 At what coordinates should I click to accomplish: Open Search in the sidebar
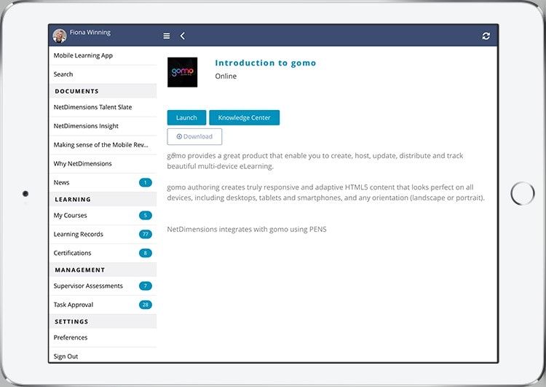point(103,74)
